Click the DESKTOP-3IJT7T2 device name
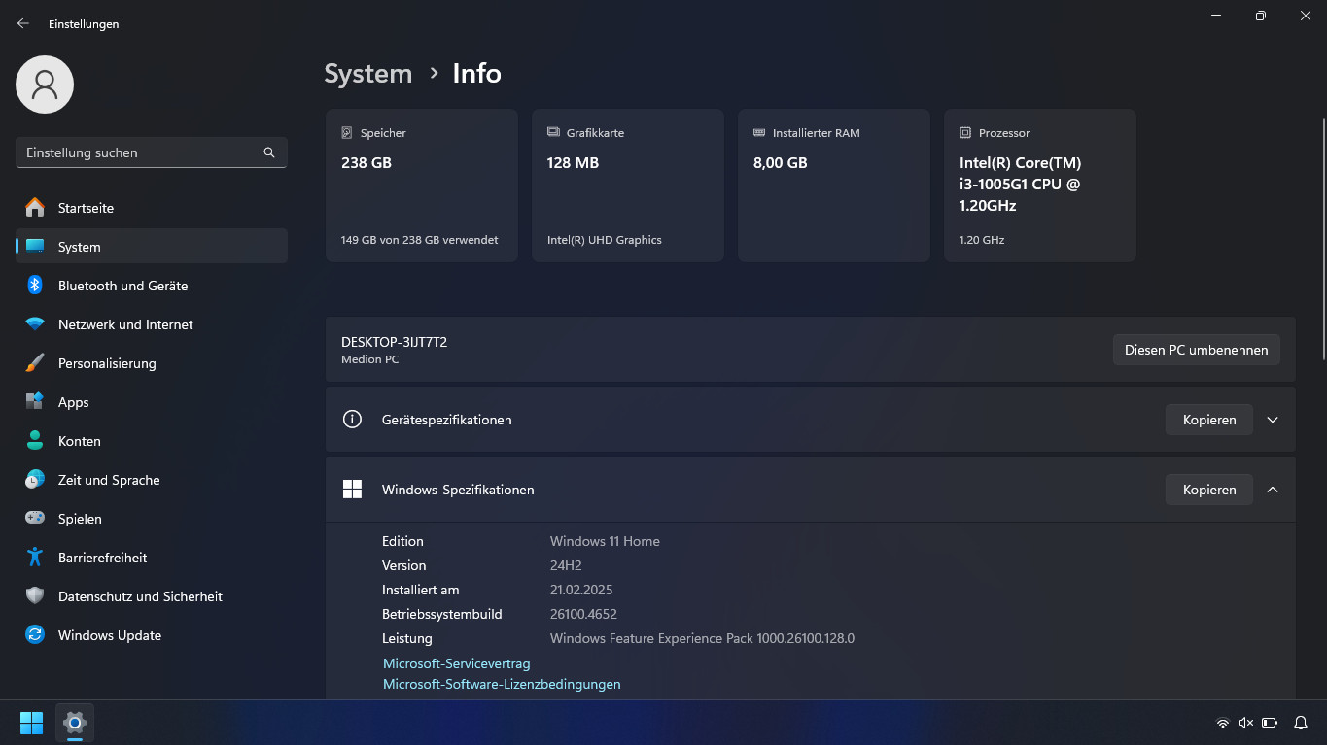 tap(394, 342)
